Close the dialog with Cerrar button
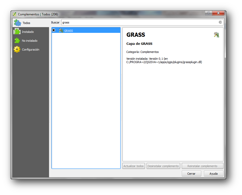Viewport: 242px width, 195px height. click(x=191, y=174)
